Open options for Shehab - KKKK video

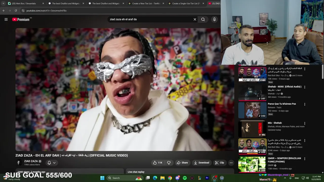305,87
